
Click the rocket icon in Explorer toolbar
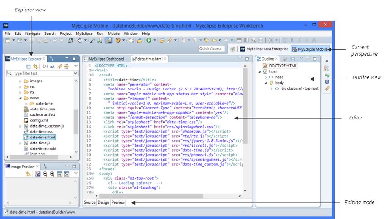(x=59, y=67)
